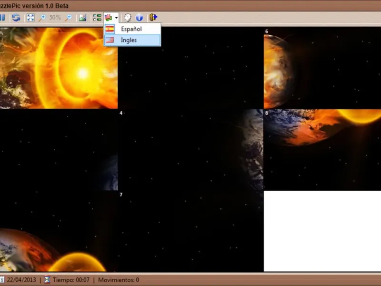Viewport: 381px width, 286px height.
Task: Click the 50% zoom level label
Action: coord(55,18)
